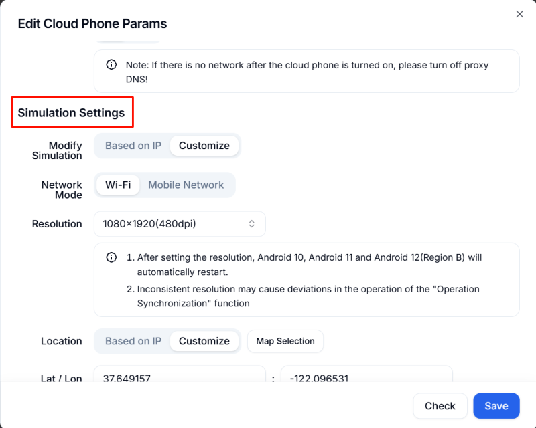
Task: Choose Customize for Modify Simulation
Action: tap(204, 146)
